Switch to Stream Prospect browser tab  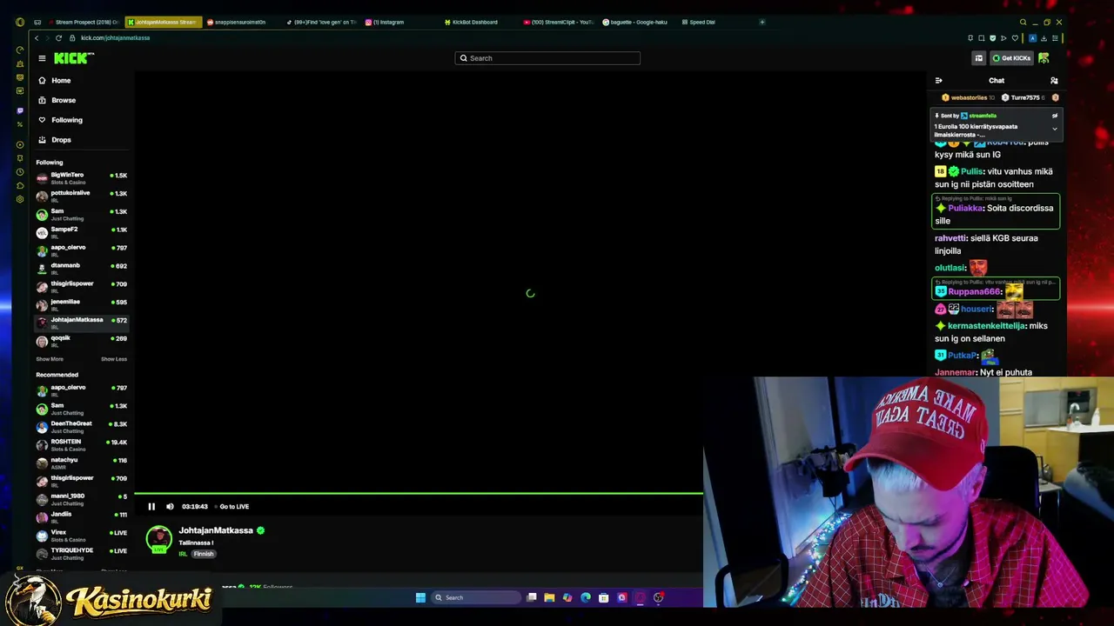click(84, 22)
